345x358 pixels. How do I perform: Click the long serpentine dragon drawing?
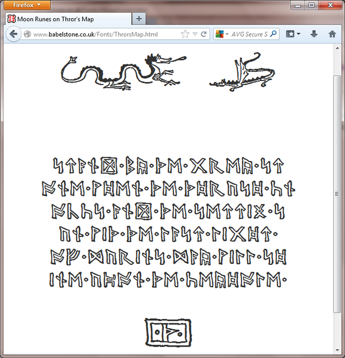pyautogui.click(x=123, y=72)
